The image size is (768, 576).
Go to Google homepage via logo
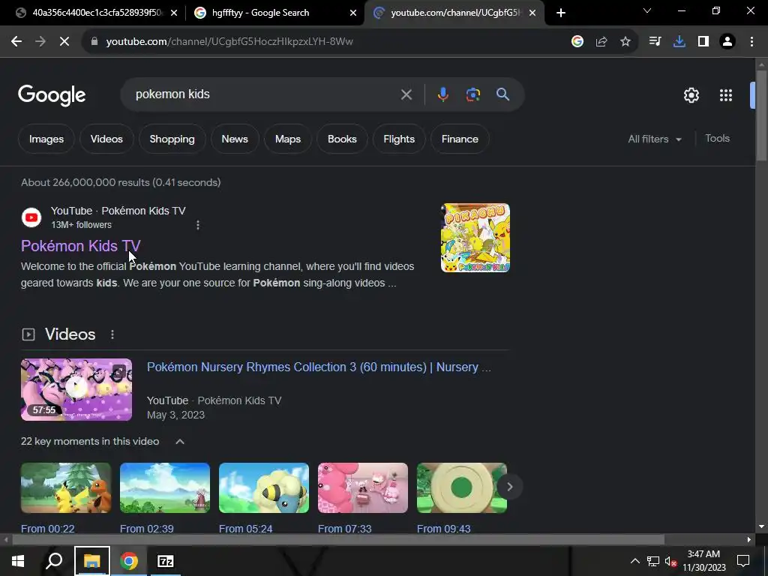(x=52, y=95)
